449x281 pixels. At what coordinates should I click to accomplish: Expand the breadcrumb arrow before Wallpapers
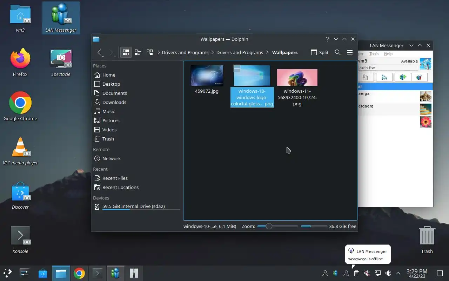pos(268,52)
